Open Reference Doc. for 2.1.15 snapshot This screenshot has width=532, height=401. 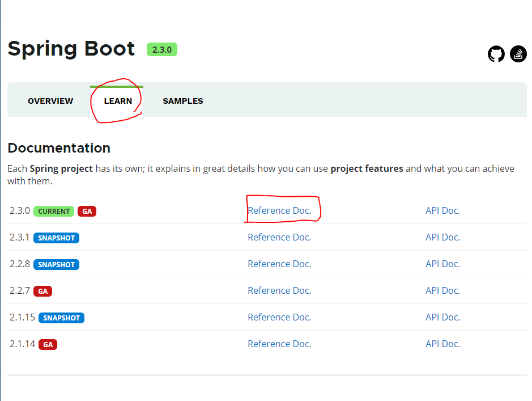coord(279,317)
